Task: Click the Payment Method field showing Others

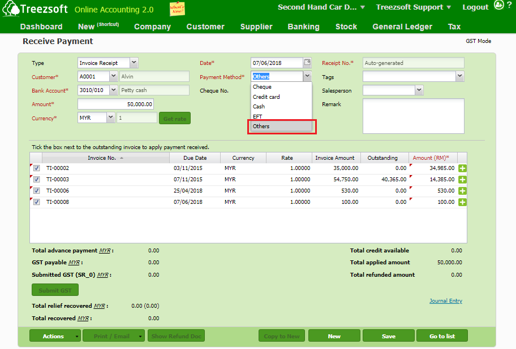Action: point(277,76)
